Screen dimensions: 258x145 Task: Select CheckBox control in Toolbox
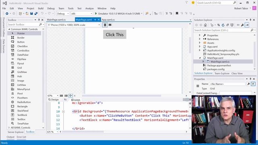click(x=24, y=46)
